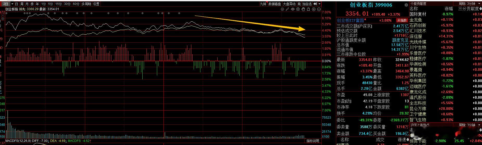This screenshot has width=482, height=145.
Task: Select the 2日 period tab
Action: click(x=5, y=4)
